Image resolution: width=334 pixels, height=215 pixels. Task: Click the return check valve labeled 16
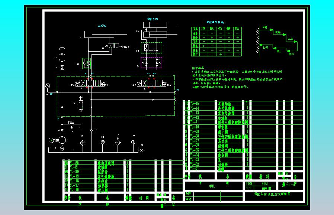coord(91,131)
